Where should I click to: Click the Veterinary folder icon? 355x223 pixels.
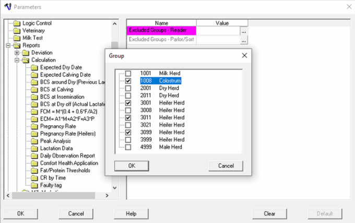click(x=17, y=31)
